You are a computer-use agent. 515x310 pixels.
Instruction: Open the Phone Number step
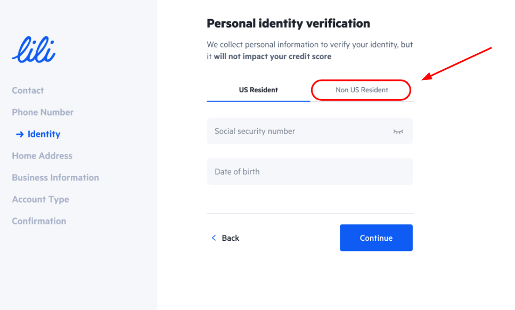tap(43, 112)
